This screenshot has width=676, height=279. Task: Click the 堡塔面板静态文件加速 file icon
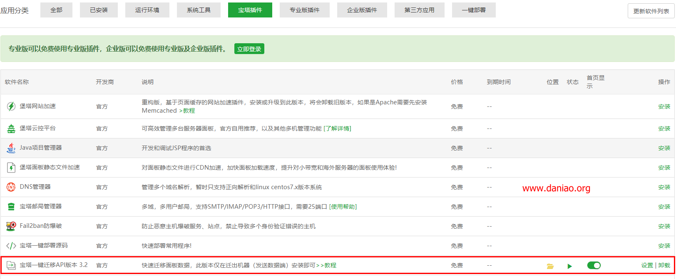point(11,168)
